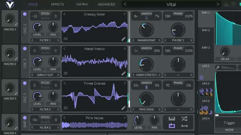Click the sampler Level knob

coord(138,120)
